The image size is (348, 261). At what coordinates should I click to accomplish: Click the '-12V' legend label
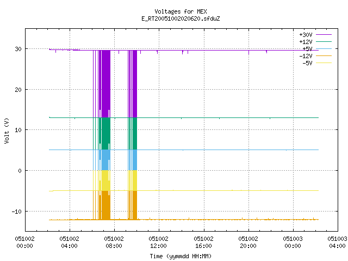pos(306,56)
